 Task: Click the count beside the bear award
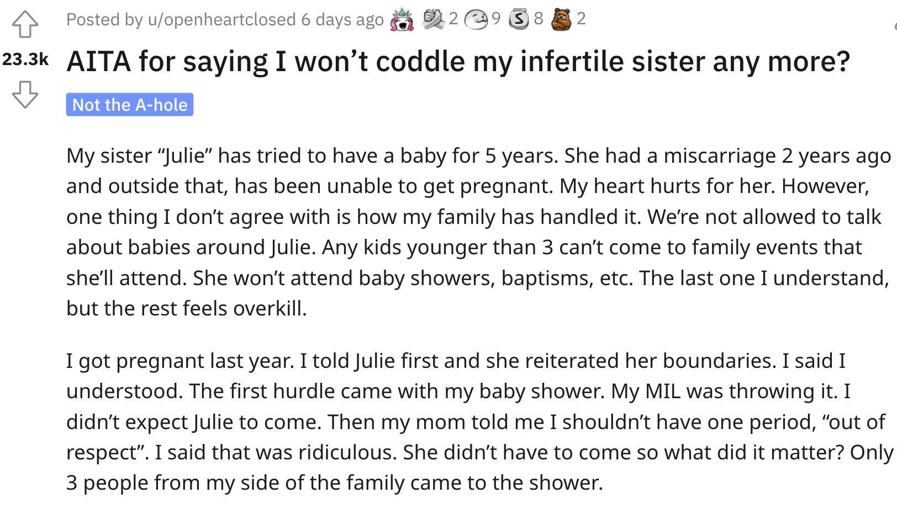581,19
